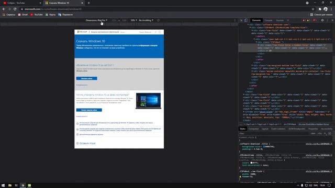Image resolution: width=335 pixels, height=188 pixels.
Task: Select the Styles pane tab
Action: 242,129
